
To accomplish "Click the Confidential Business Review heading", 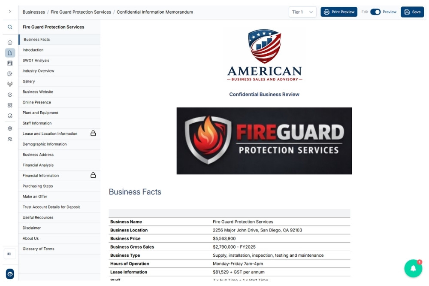I will (x=264, y=94).
